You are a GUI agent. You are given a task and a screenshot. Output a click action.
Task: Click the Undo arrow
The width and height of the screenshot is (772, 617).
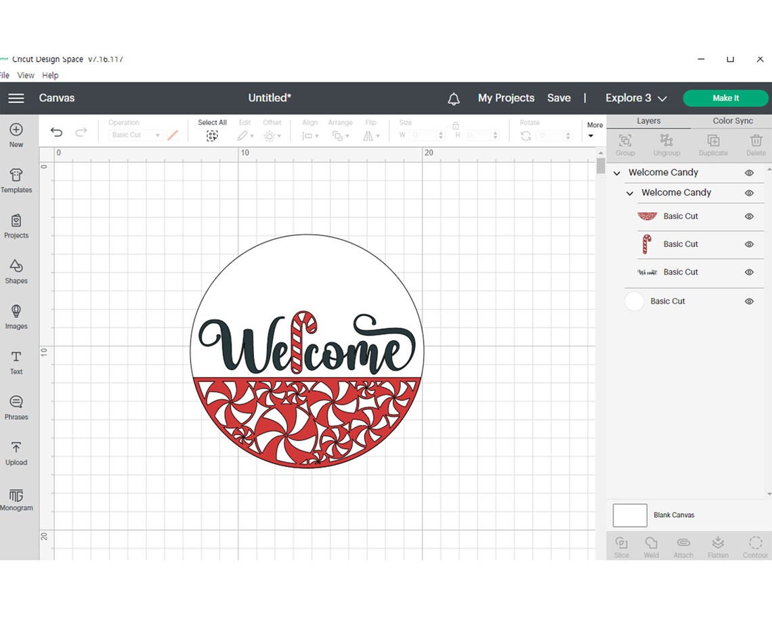(x=56, y=132)
